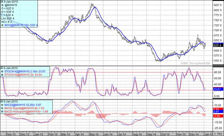The height and width of the screenshot is (136, 224).
Task: Click the open value O = 622' 0
Action: click(8, 9)
